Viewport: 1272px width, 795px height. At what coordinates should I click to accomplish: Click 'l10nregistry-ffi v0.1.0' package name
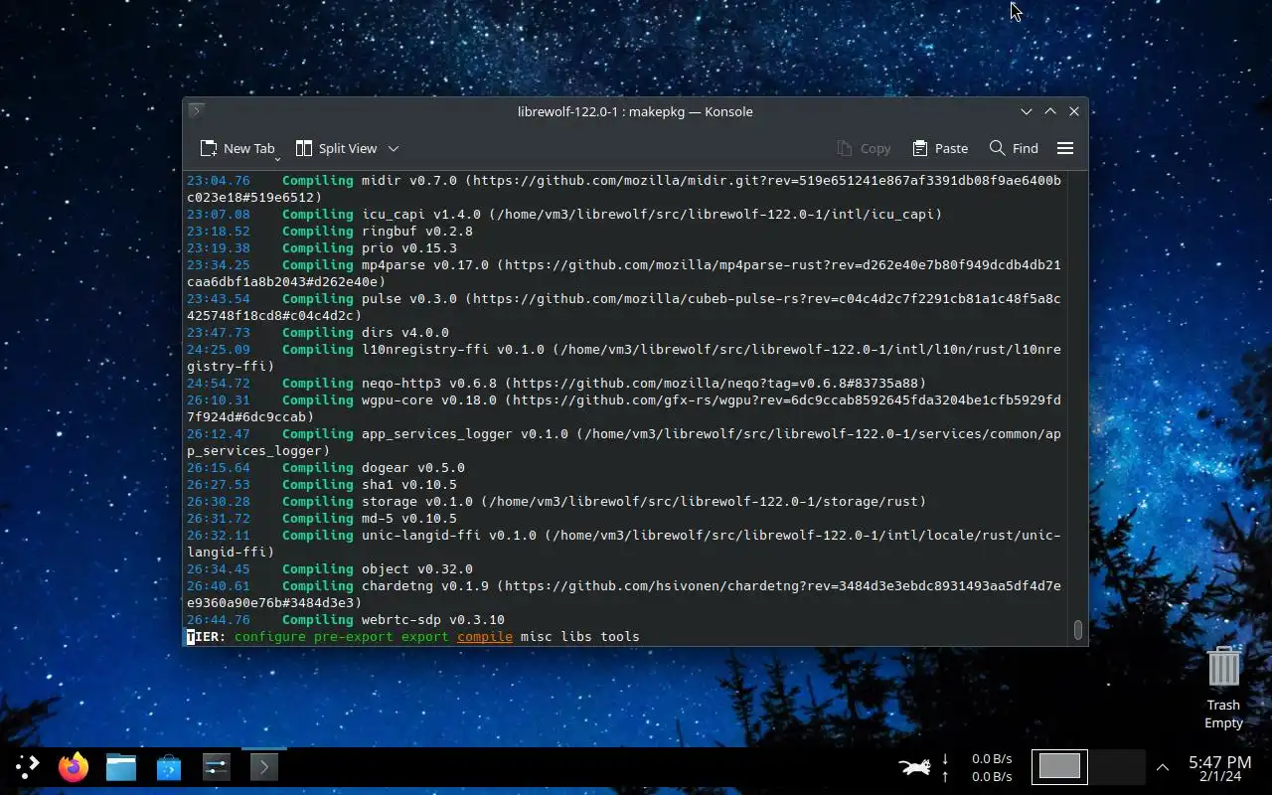click(453, 349)
